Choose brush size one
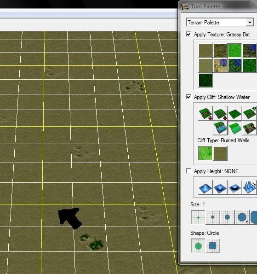 click(x=198, y=217)
